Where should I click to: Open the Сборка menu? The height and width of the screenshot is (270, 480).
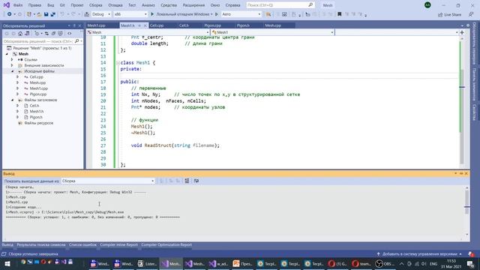(x=95, y=5)
